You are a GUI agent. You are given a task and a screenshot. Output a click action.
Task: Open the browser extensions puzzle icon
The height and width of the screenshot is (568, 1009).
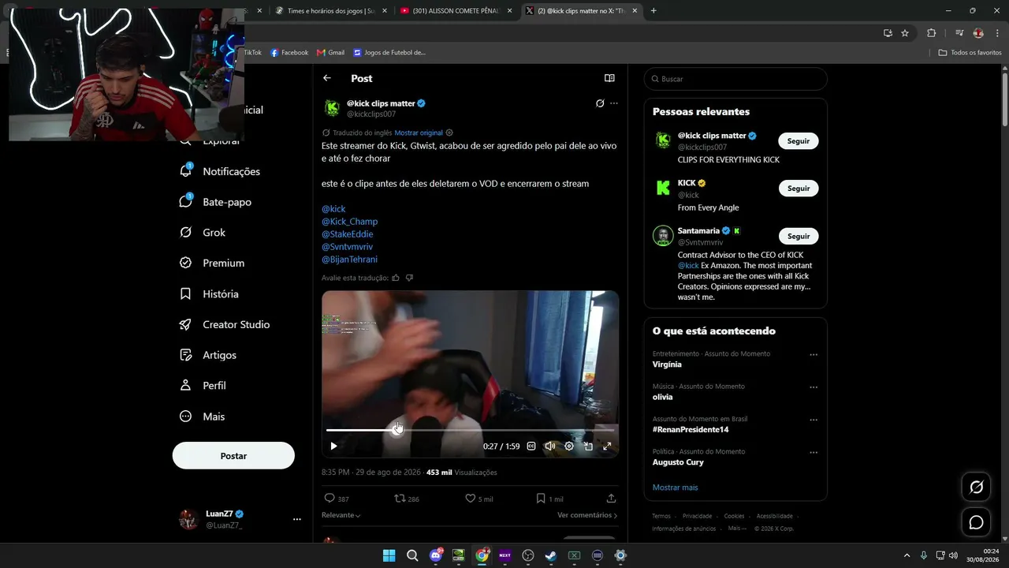(x=932, y=33)
